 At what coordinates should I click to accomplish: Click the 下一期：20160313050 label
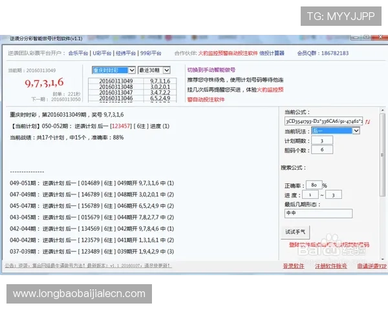[x=56, y=99]
